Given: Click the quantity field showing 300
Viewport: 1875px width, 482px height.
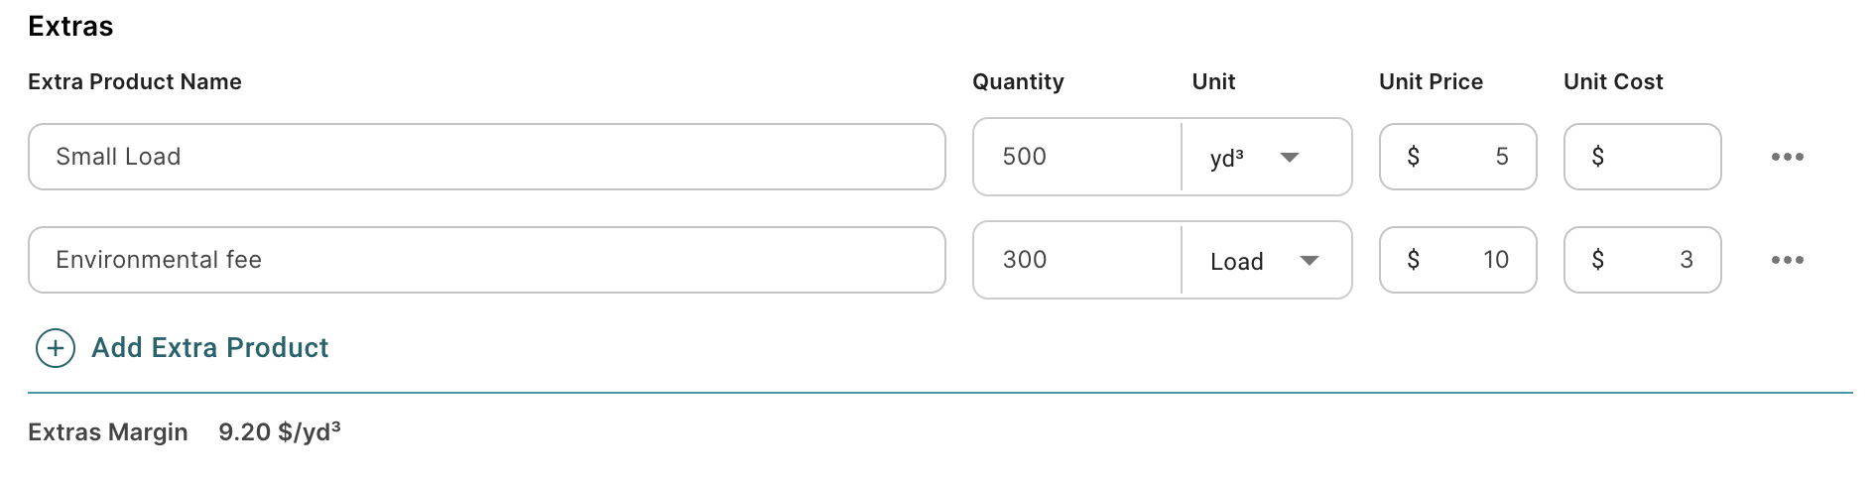Looking at the screenshot, I should point(1076,260).
